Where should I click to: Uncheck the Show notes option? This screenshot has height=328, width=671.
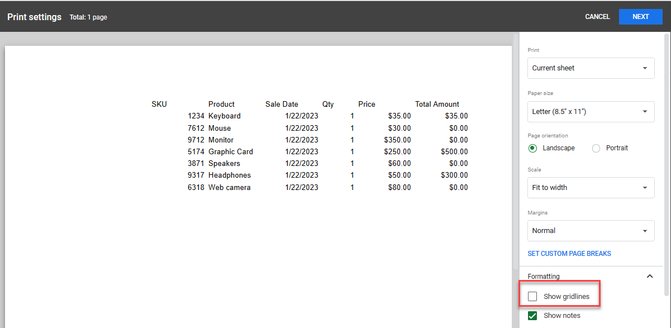tap(532, 316)
